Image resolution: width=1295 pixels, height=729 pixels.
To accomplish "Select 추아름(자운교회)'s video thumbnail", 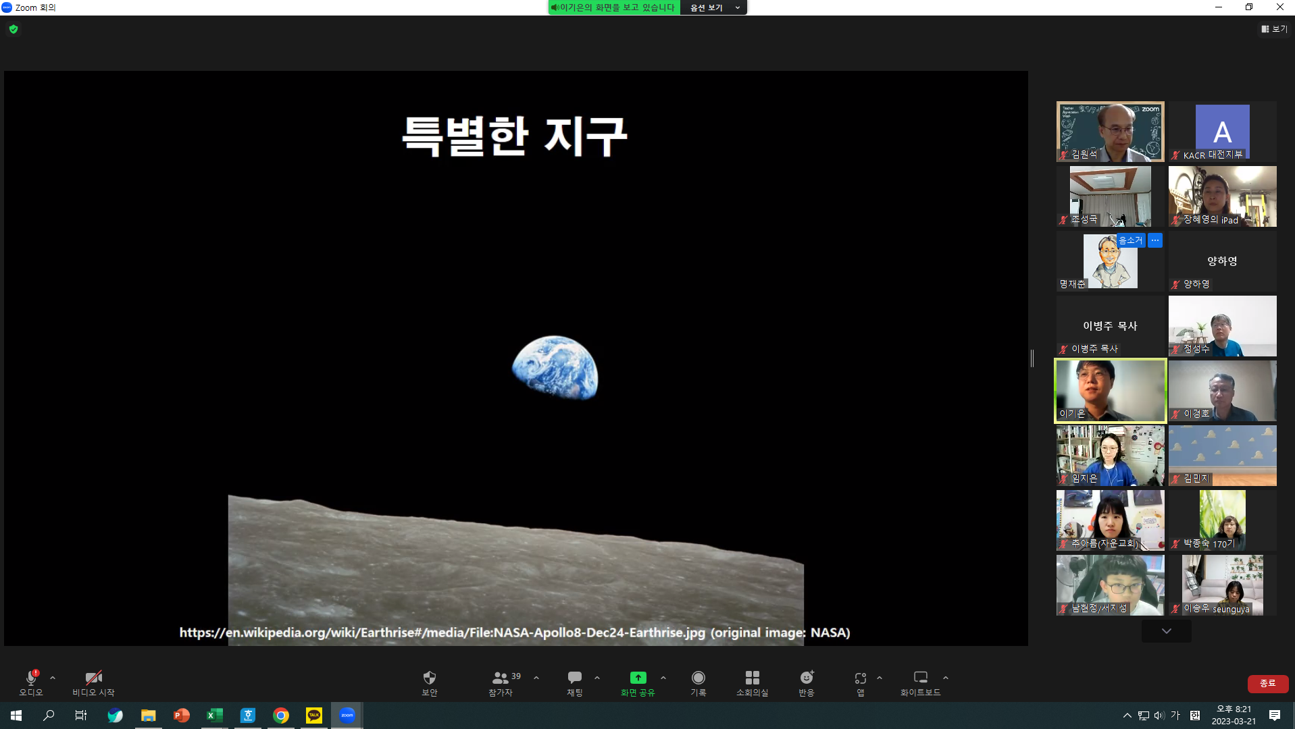I will (x=1111, y=520).
